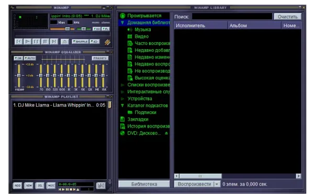Click the Подписки folder icon

point(130,112)
